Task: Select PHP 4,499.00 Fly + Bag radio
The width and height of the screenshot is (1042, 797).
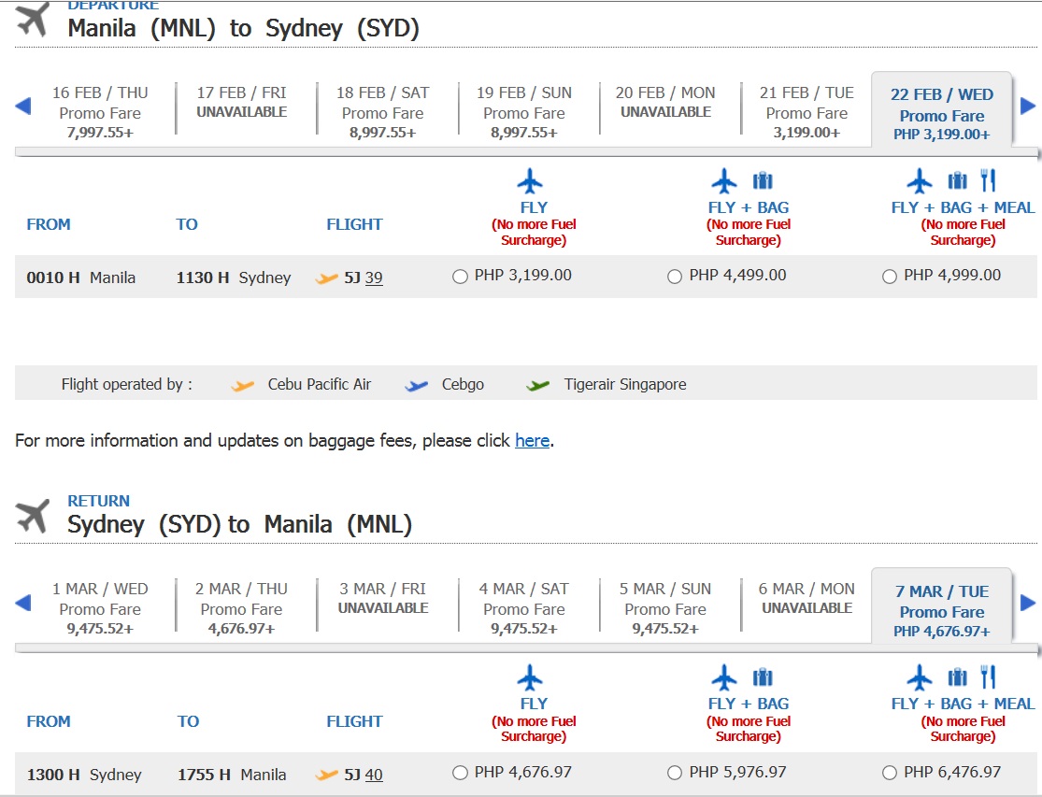Action: click(x=675, y=277)
